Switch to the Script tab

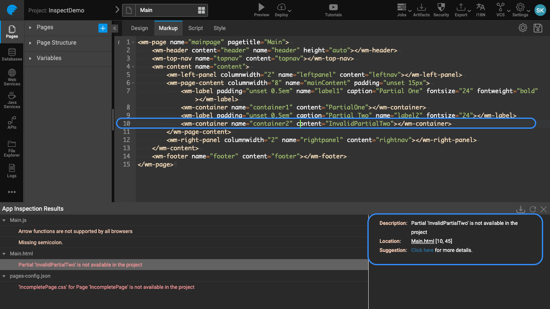point(196,28)
